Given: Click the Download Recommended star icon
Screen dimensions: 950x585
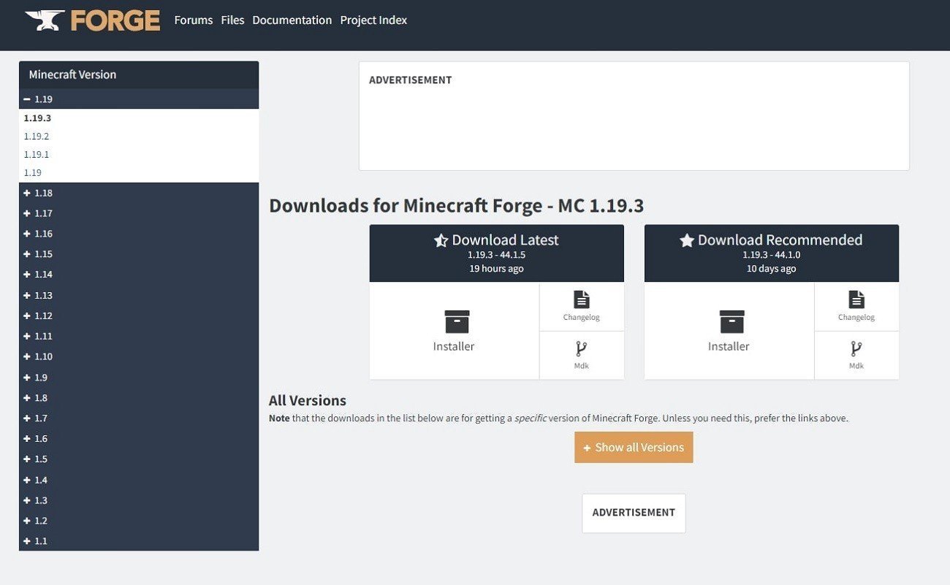Looking at the screenshot, I should (x=687, y=240).
